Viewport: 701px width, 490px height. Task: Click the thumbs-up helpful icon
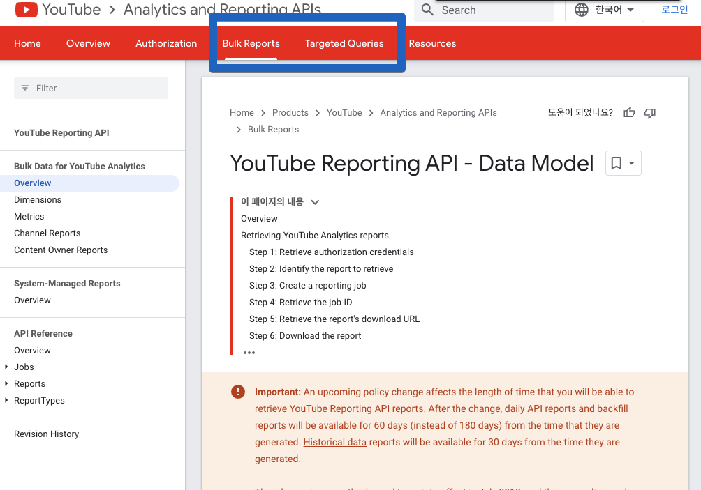tap(629, 112)
